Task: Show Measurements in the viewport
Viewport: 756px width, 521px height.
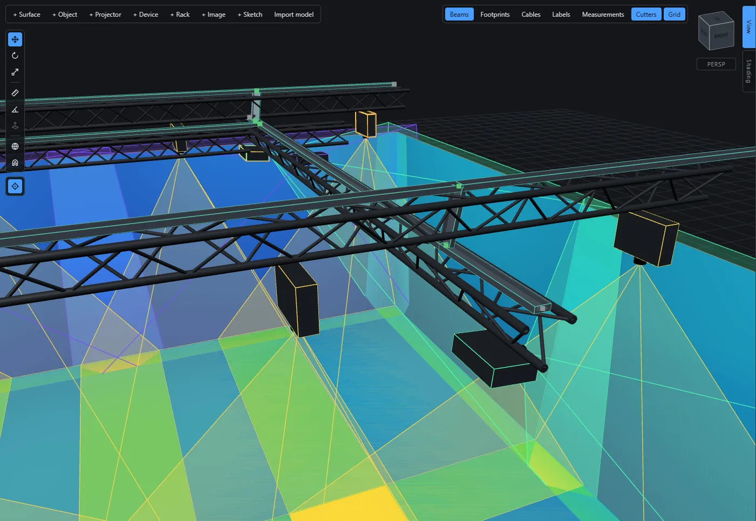Action: click(x=603, y=15)
